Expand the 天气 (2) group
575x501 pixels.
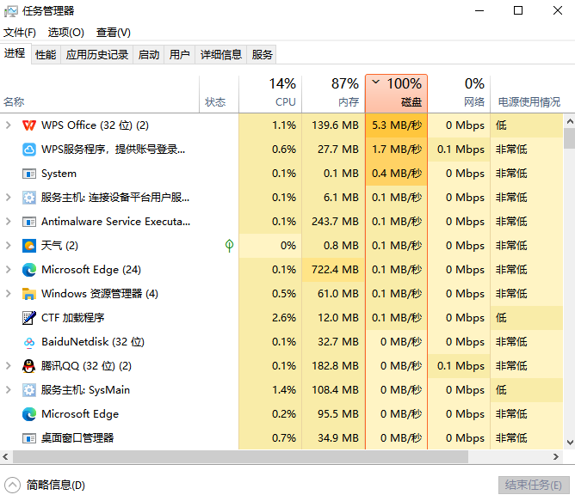[x=8, y=246]
